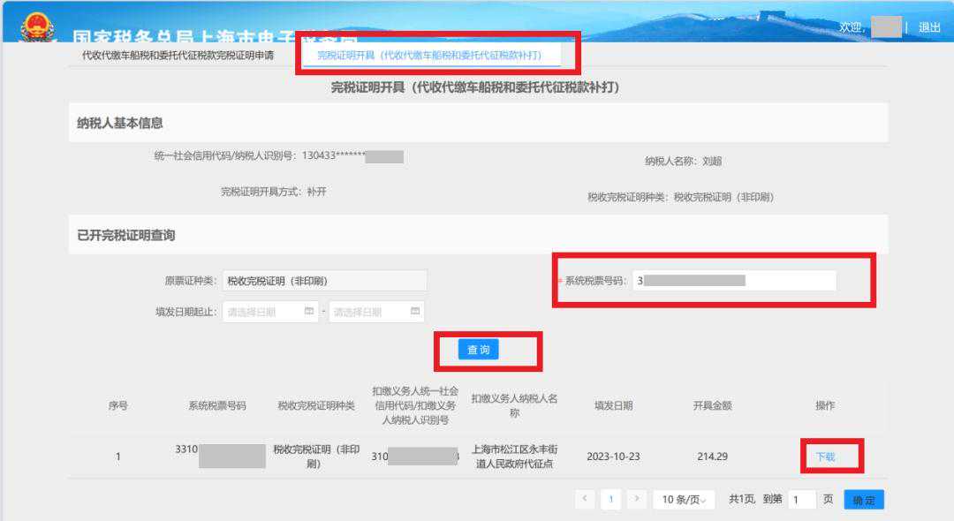Image resolution: width=954 pixels, height=521 pixels.
Task: Open the start date calendar icon
Action: pos(308,312)
